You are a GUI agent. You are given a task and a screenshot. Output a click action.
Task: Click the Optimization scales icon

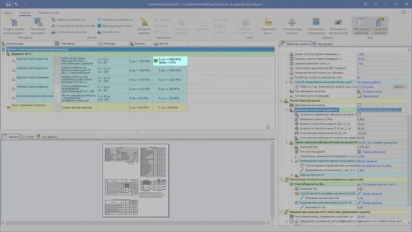(292, 22)
